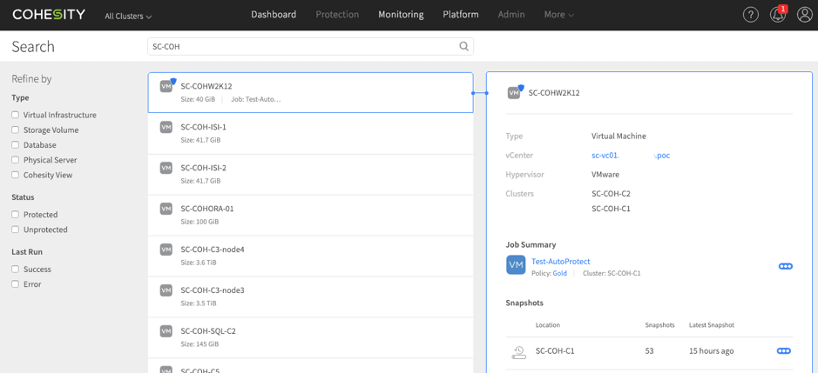Check the Protected status filter

(16, 215)
